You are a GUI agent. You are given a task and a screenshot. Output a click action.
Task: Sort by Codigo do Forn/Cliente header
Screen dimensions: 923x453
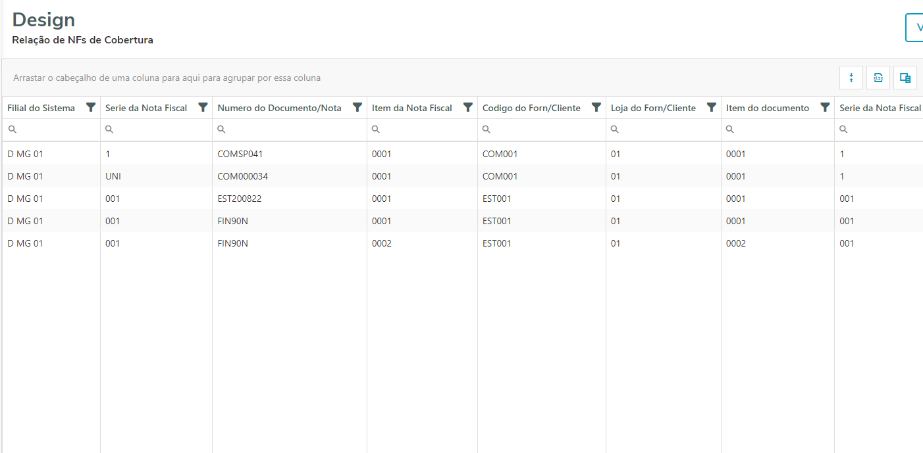tap(531, 108)
